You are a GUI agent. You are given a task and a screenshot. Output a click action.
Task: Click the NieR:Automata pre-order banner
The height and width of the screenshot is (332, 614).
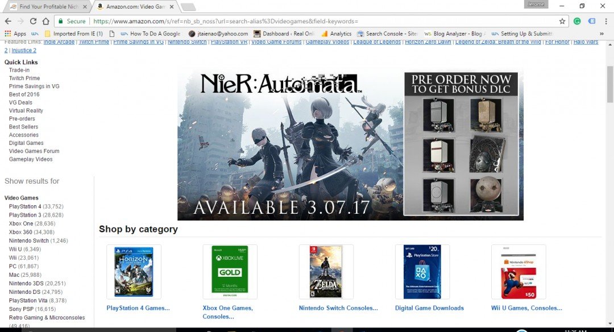tap(350, 144)
